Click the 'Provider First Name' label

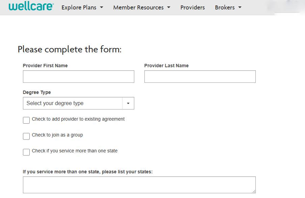click(x=45, y=66)
